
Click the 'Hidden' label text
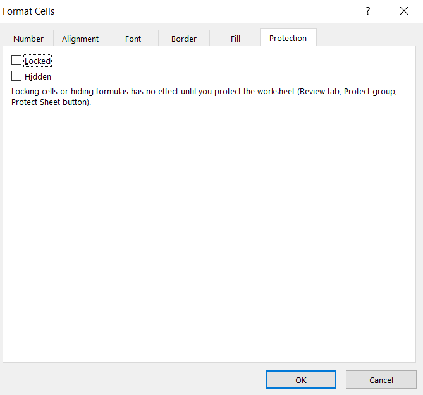[x=37, y=76]
